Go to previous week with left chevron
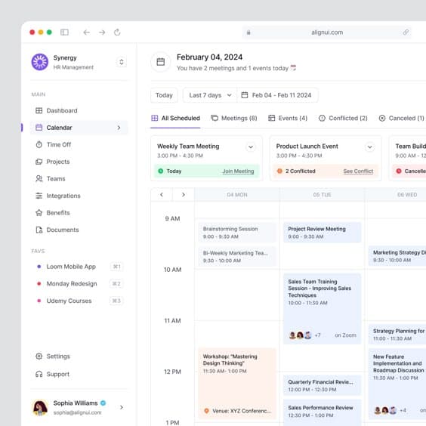 [x=162, y=195]
